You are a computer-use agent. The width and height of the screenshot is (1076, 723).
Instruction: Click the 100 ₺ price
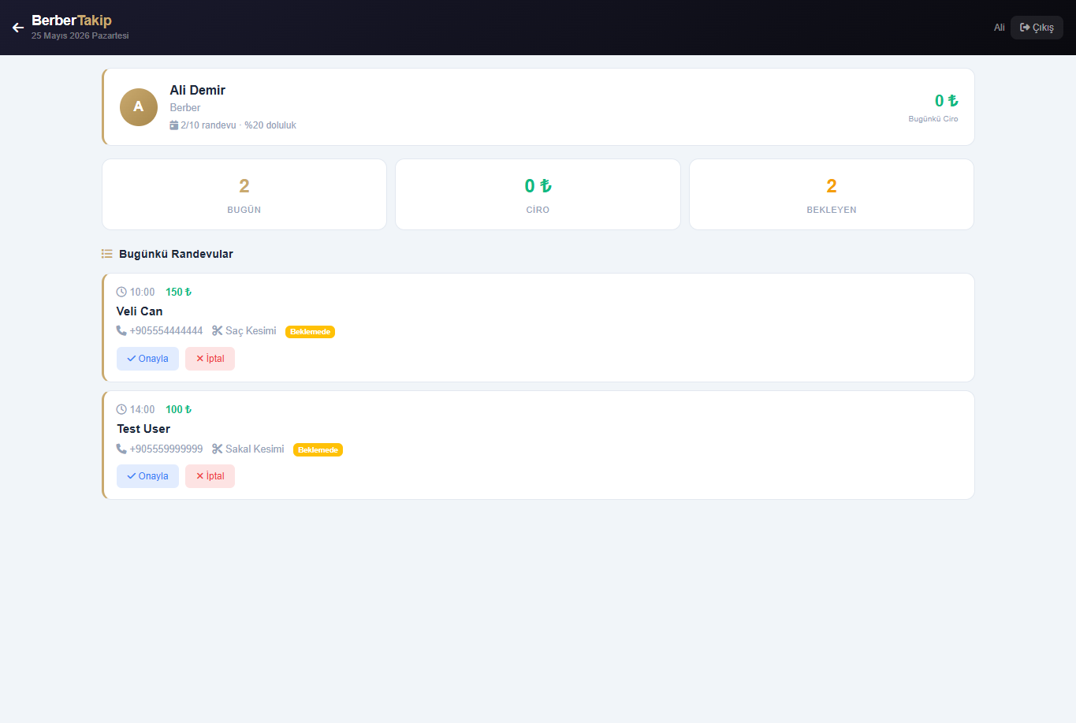pos(179,409)
